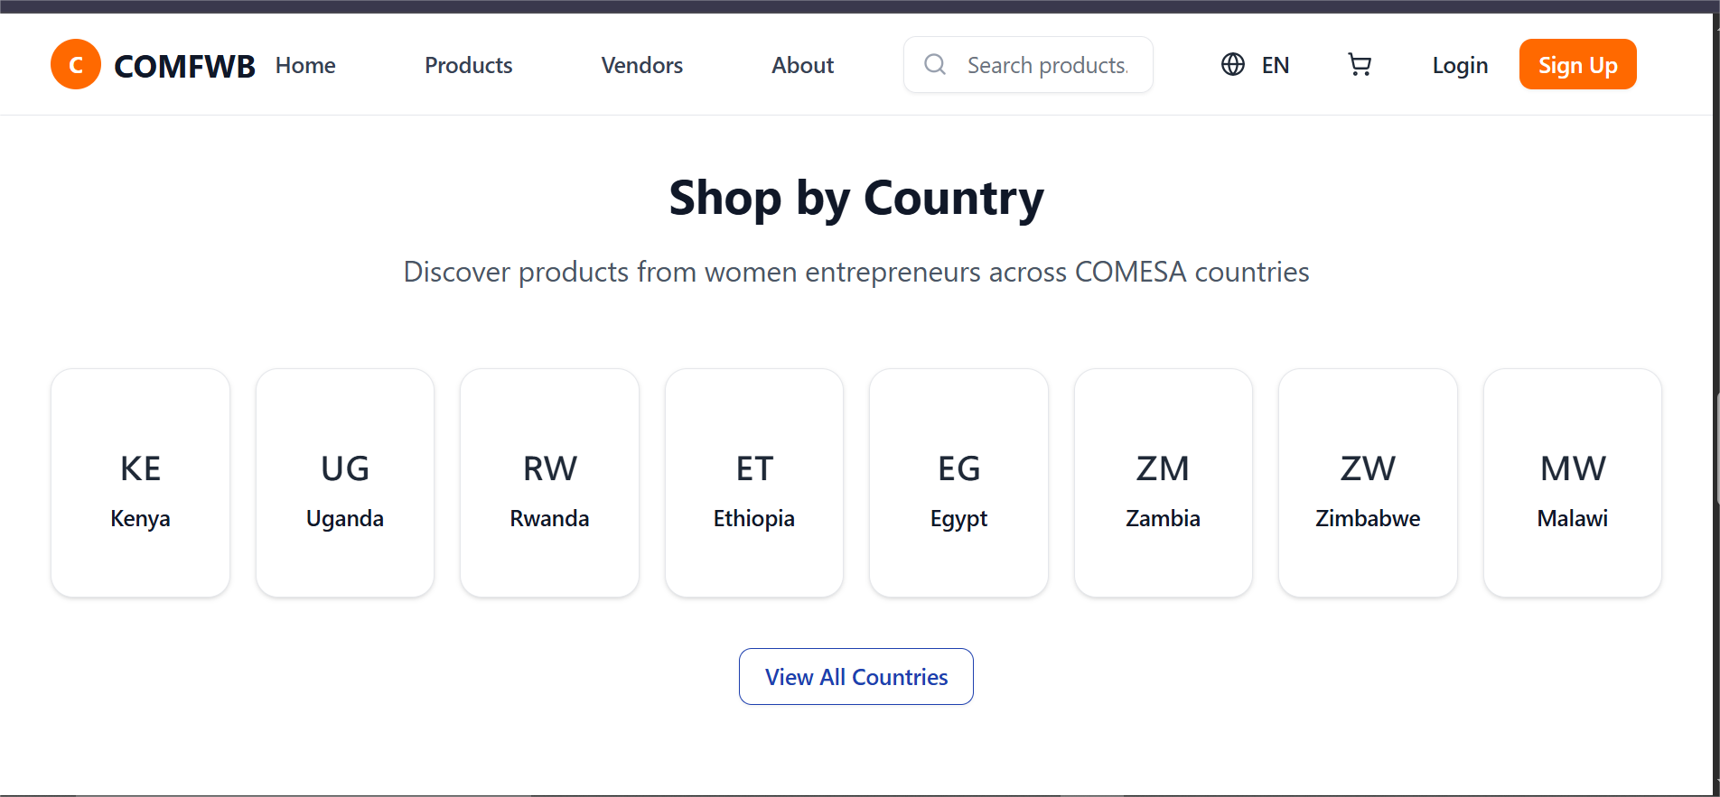Navigate to the Vendors page
The width and height of the screenshot is (1720, 797).
click(642, 65)
